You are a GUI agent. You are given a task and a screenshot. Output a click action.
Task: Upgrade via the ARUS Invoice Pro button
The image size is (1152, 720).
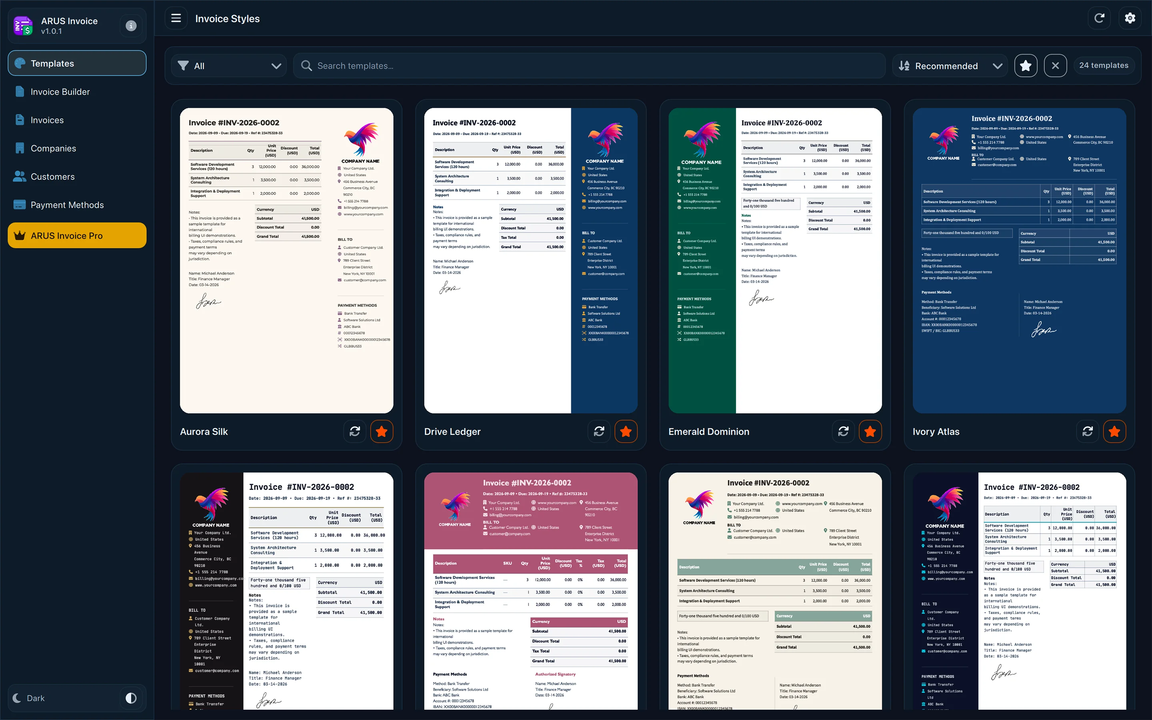pyautogui.click(x=77, y=235)
